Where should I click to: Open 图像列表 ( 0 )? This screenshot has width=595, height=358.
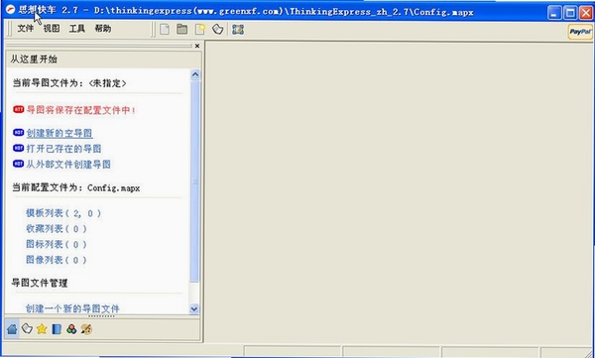click(x=57, y=260)
